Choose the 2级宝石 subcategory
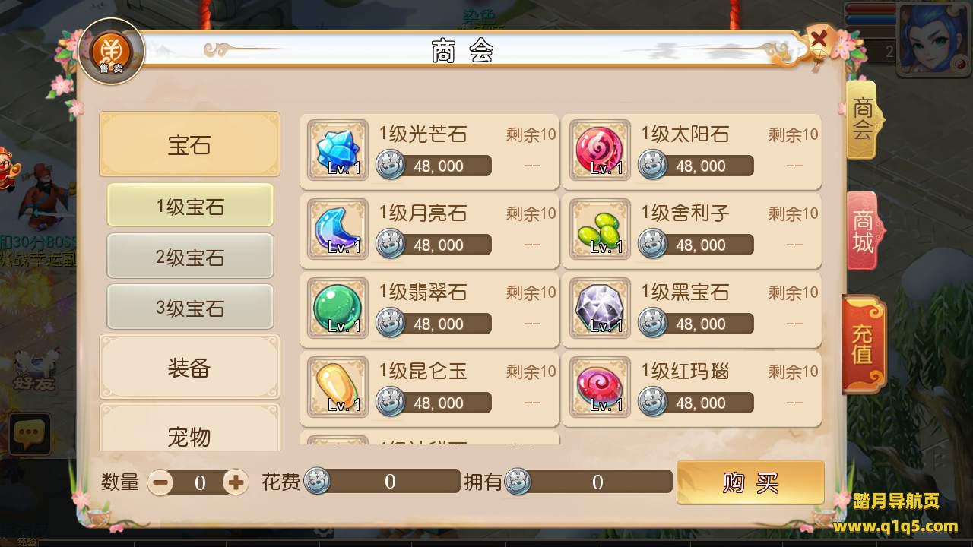This screenshot has height=547, width=973. pos(190,256)
